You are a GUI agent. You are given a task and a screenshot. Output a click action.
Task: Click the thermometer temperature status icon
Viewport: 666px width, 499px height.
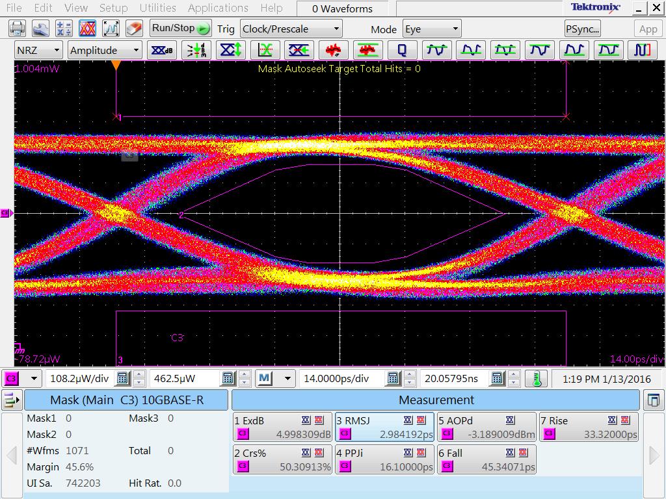[537, 378]
